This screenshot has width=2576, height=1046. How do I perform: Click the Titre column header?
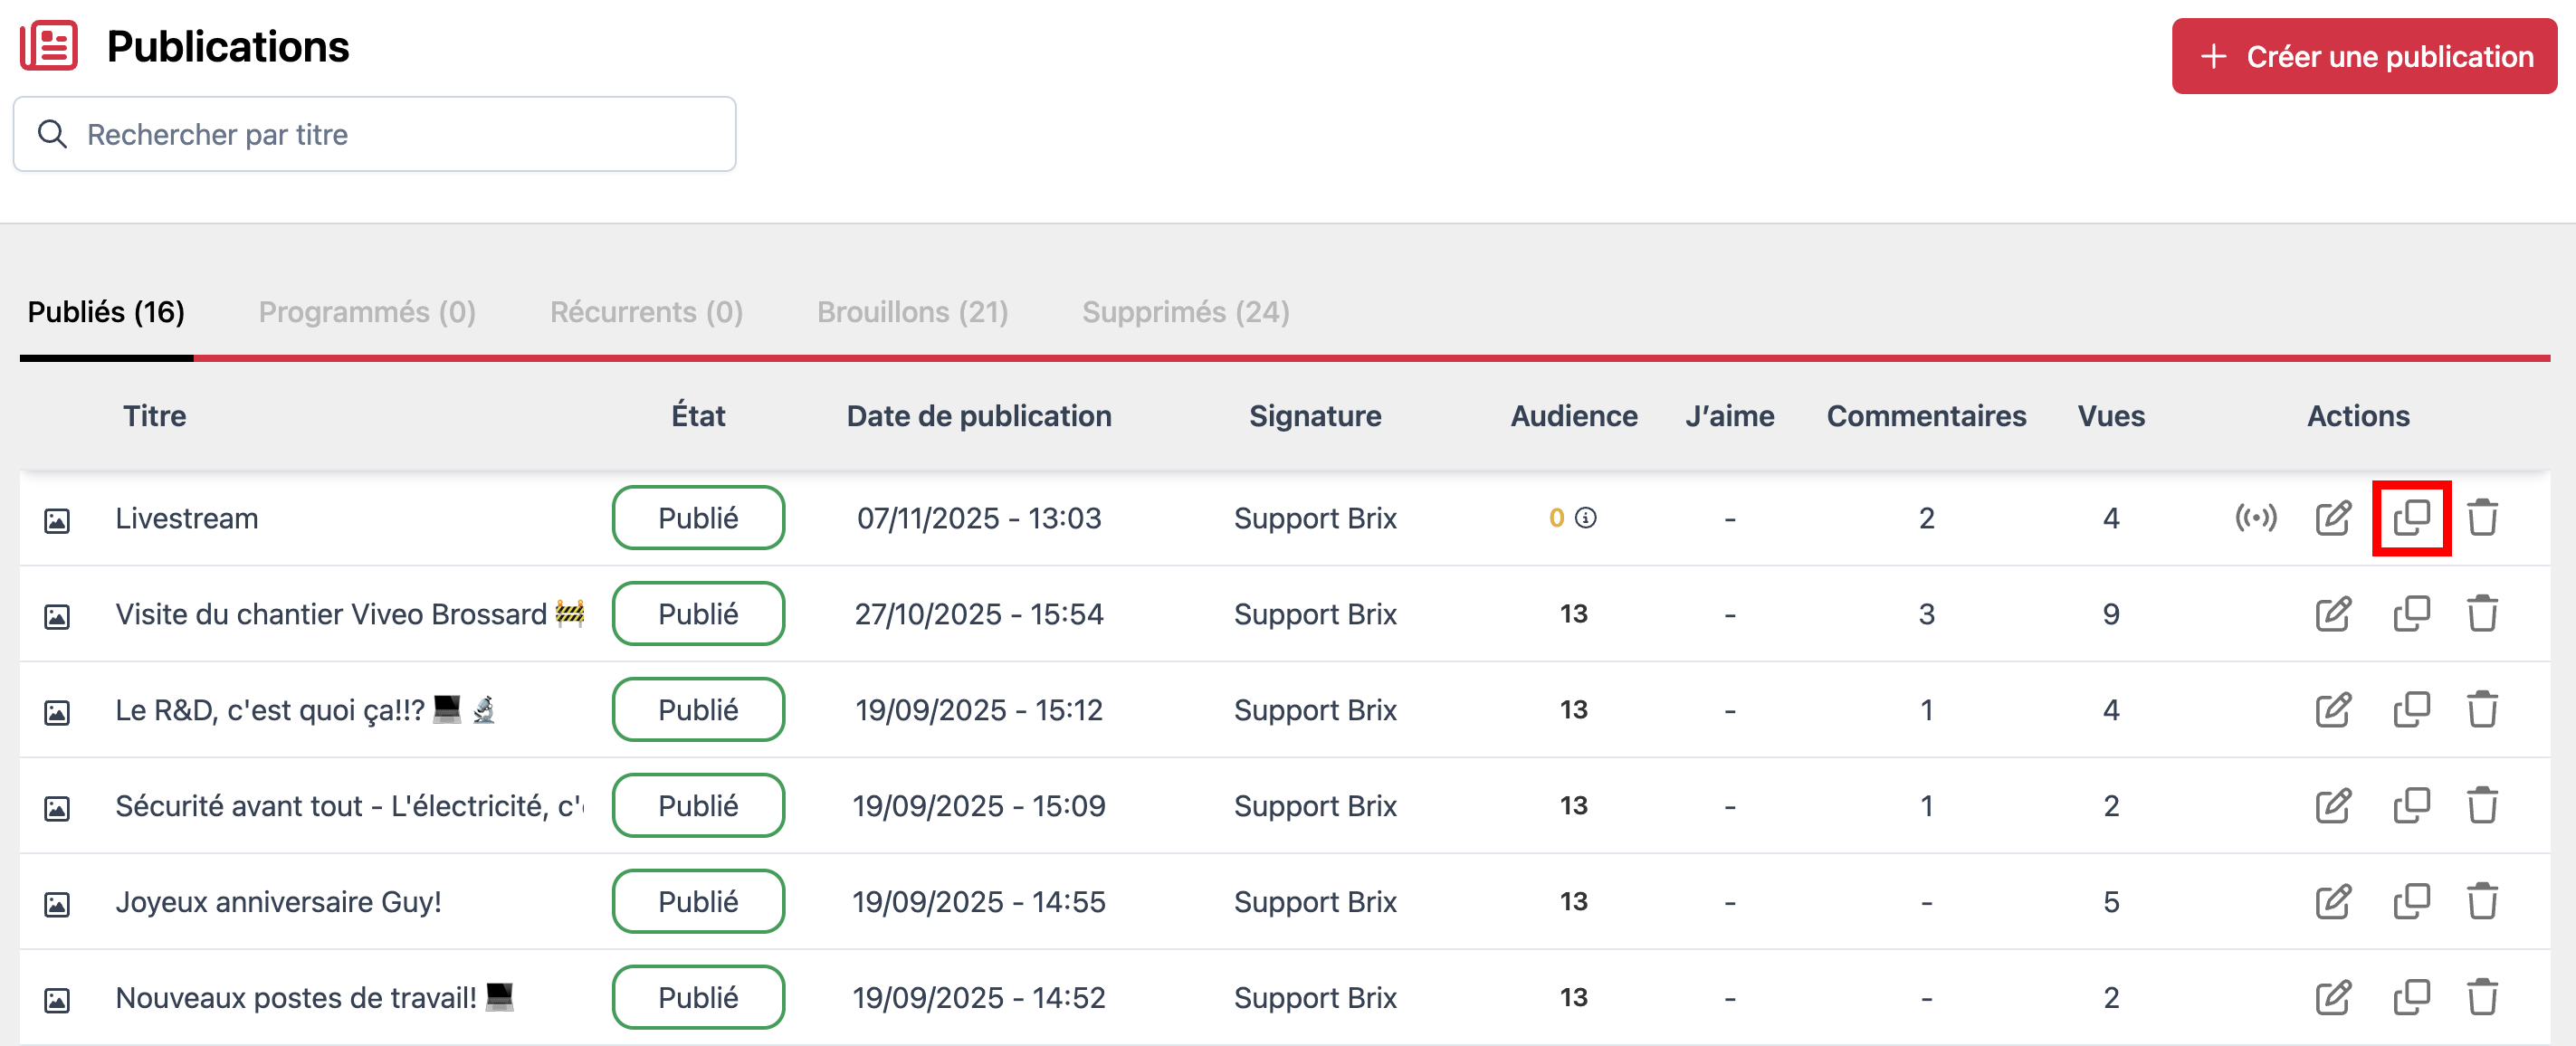point(155,416)
